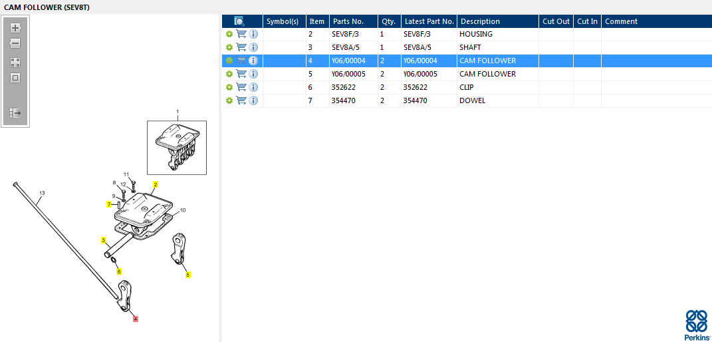Click the gear icon for DOWEL row
712x342 pixels.
tap(229, 100)
